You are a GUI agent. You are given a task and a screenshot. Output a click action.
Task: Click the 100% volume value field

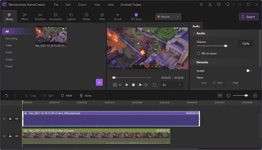click(246, 44)
